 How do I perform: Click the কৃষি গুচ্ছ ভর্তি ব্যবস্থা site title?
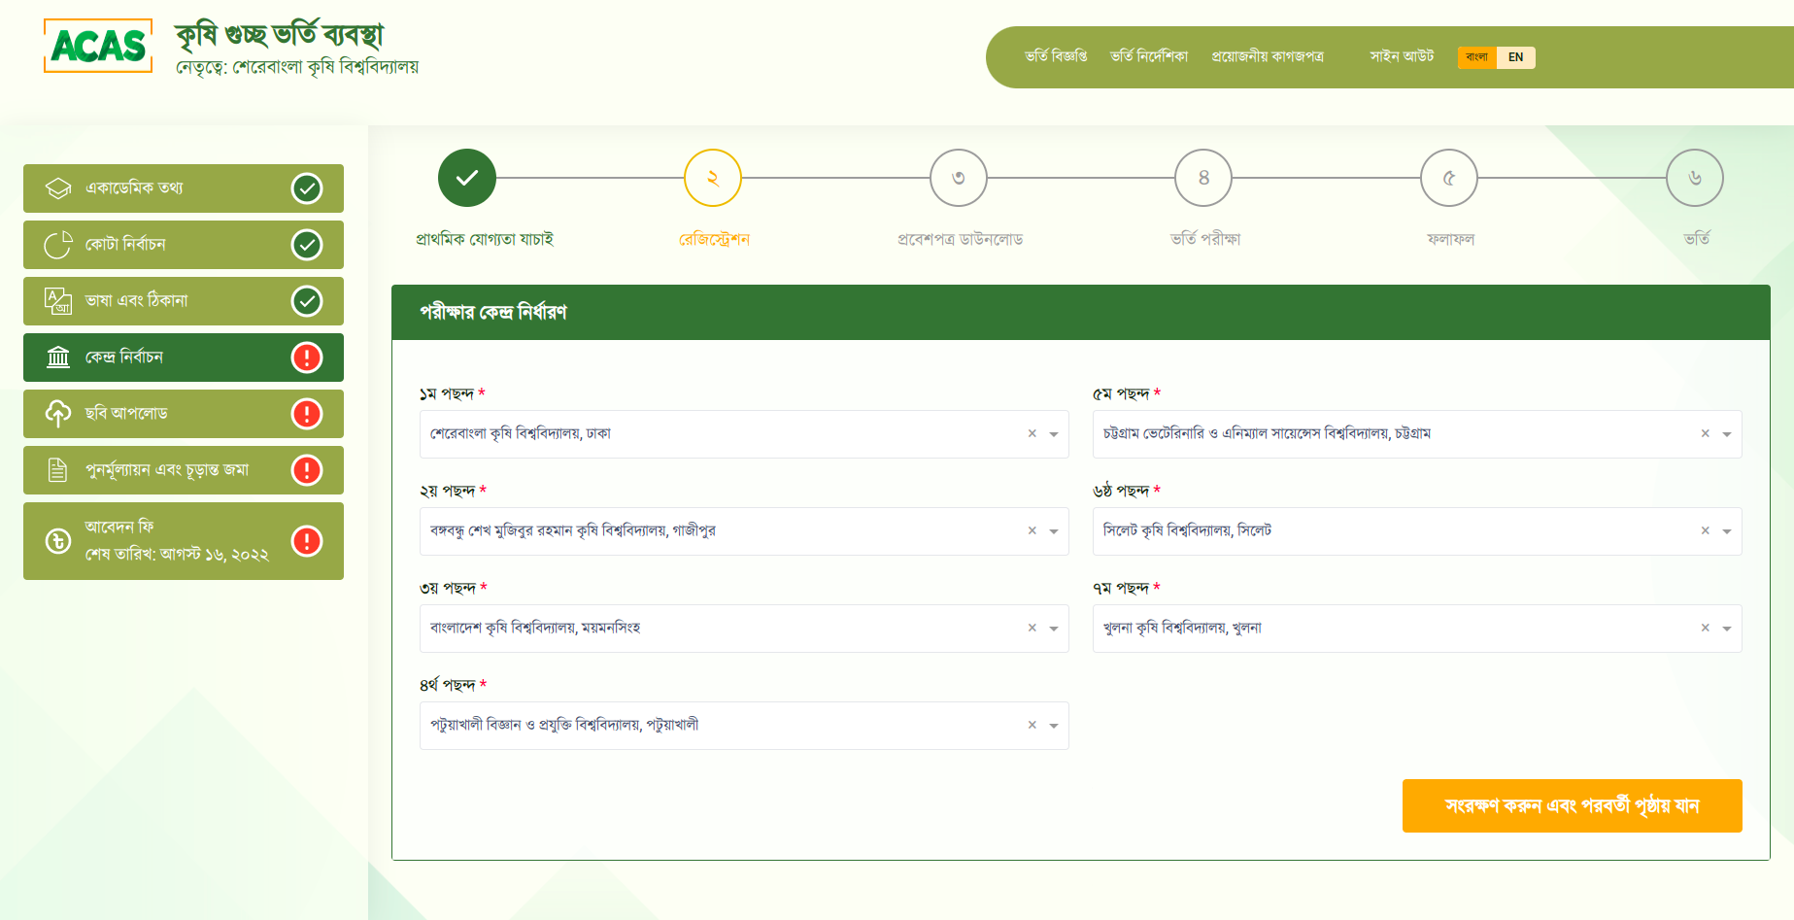coord(280,35)
